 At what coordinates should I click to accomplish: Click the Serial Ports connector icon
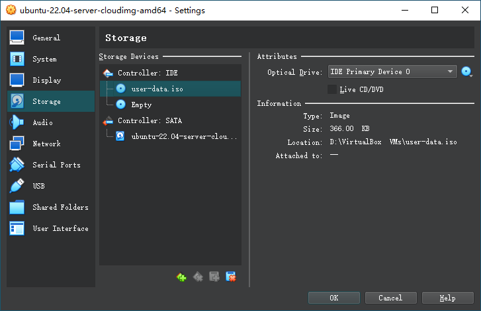(17, 165)
